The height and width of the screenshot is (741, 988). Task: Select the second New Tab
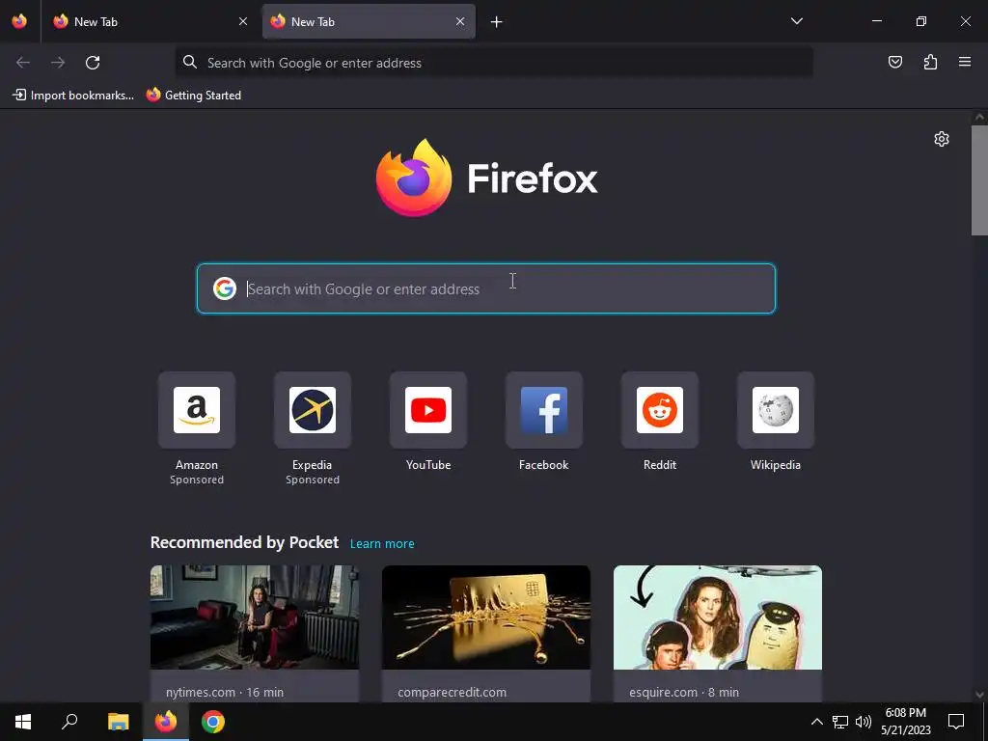click(369, 21)
